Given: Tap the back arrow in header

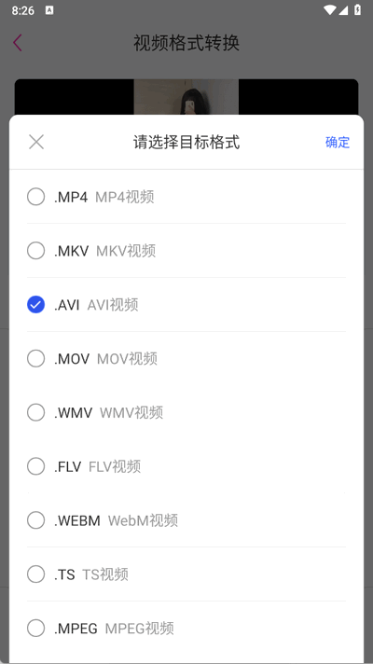Looking at the screenshot, I should [x=18, y=43].
